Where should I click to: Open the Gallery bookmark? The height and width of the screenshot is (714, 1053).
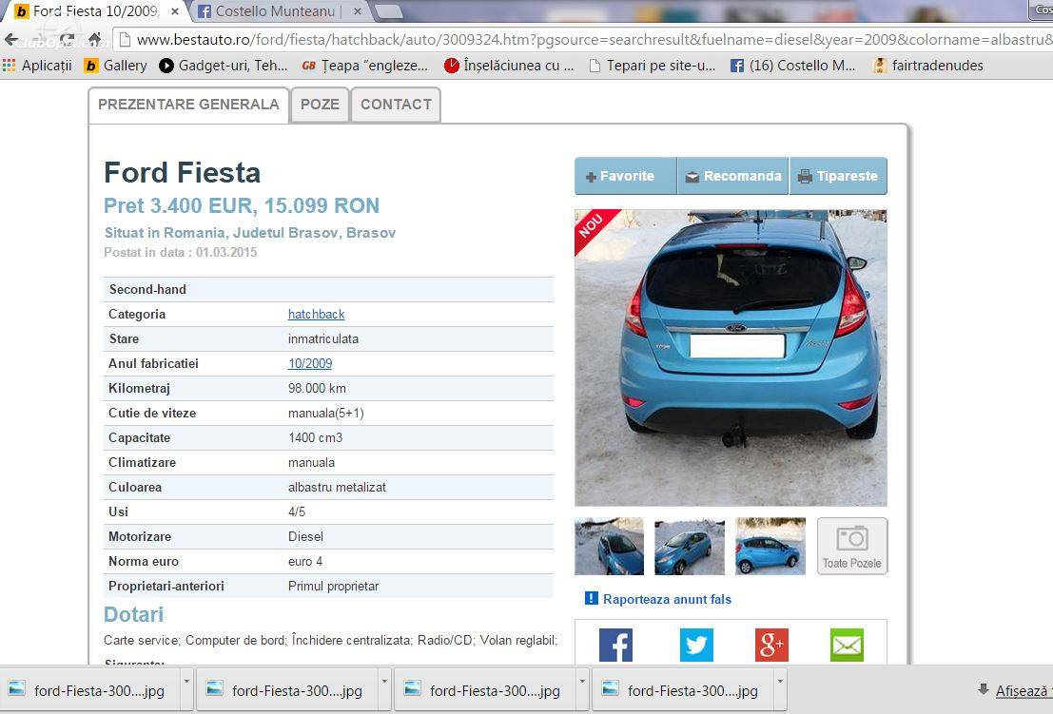click(x=115, y=65)
